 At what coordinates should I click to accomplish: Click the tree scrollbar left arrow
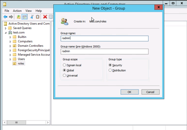click(x=5, y=122)
